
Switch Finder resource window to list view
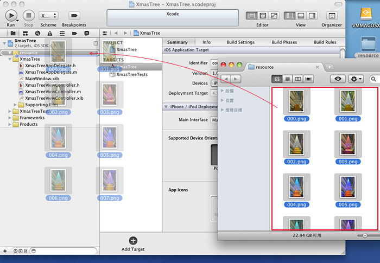click(x=287, y=79)
